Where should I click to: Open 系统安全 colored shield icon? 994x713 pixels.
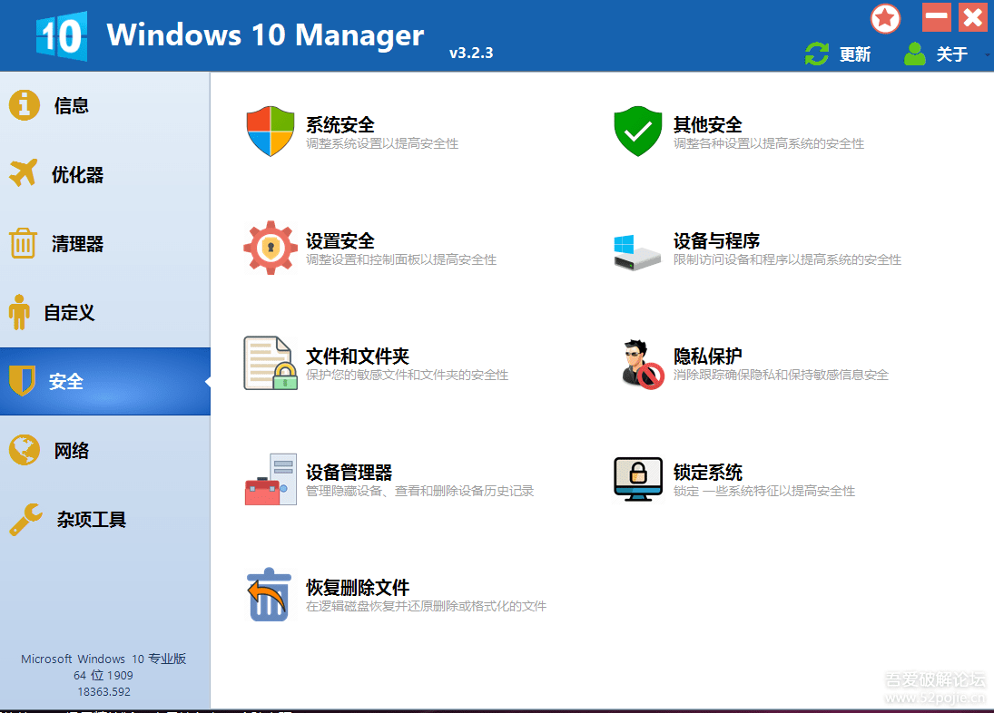pyautogui.click(x=271, y=131)
